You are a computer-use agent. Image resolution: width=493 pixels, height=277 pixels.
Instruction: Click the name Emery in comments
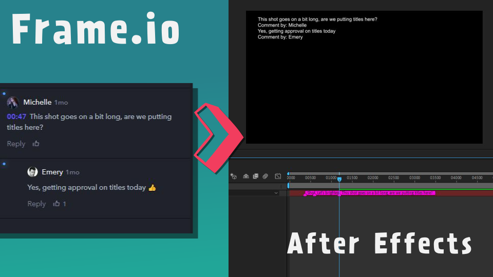tap(52, 172)
